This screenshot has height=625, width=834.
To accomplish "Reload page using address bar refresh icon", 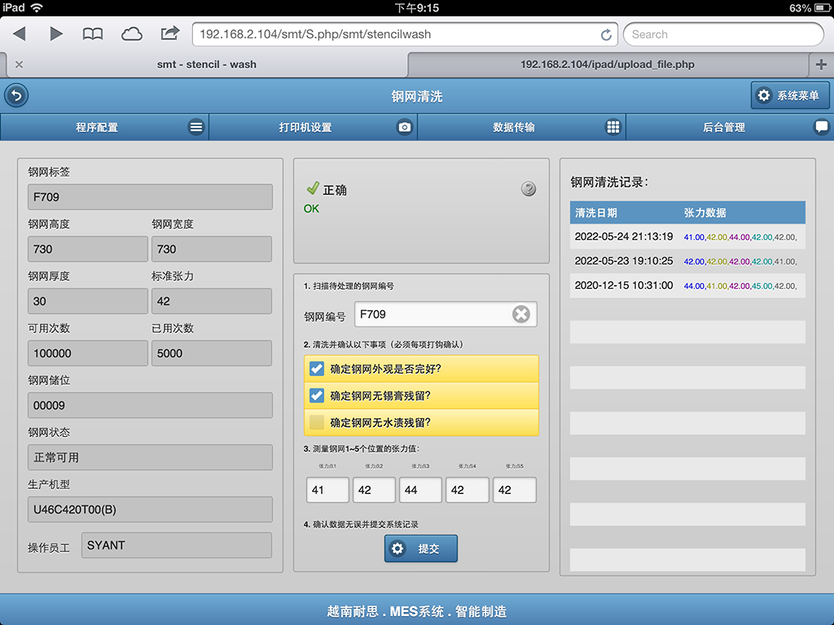I will point(606,35).
